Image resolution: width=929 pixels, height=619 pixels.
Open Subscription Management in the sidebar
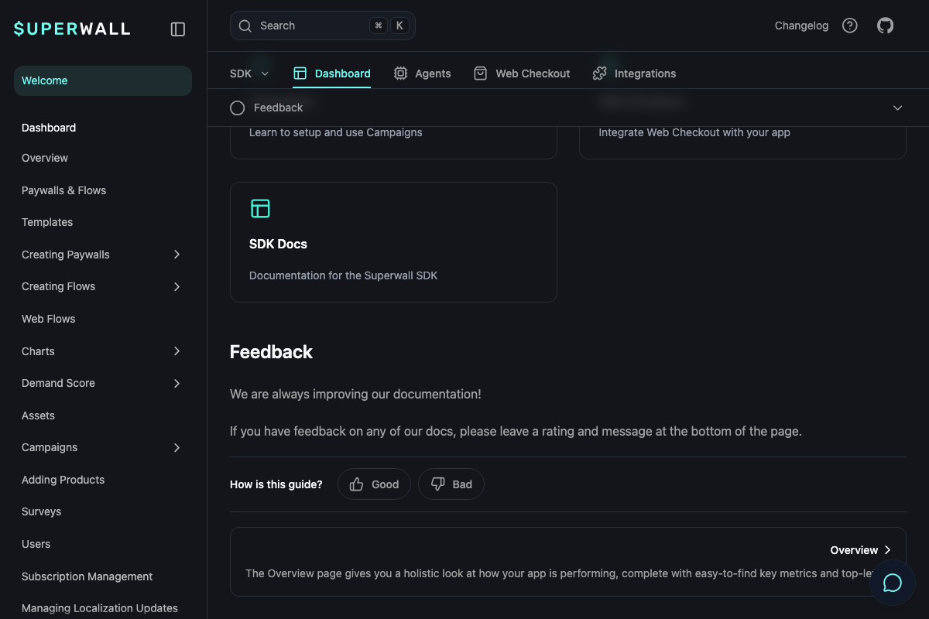pyautogui.click(x=87, y=576)
